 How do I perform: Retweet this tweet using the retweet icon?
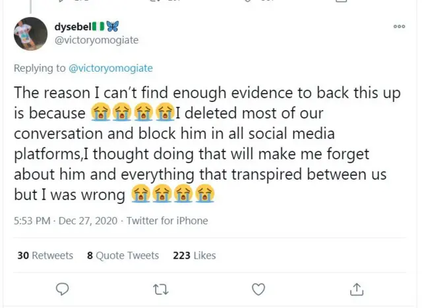(x=160, y=288)
